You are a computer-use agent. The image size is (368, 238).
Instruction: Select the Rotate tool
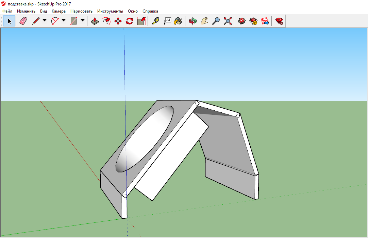[x=130, y=21]
